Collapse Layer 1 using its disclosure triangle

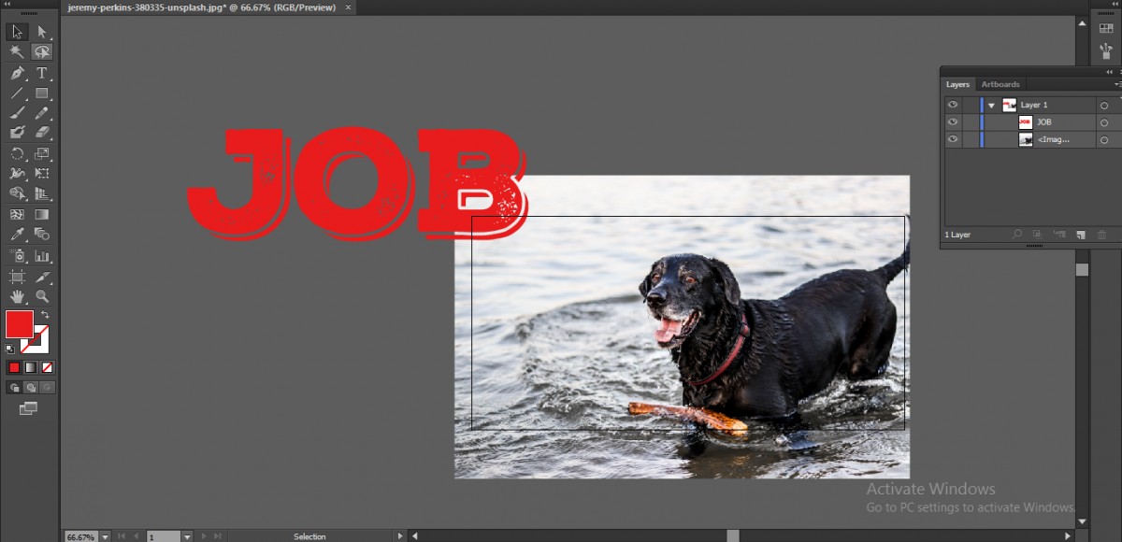point(992,105)
